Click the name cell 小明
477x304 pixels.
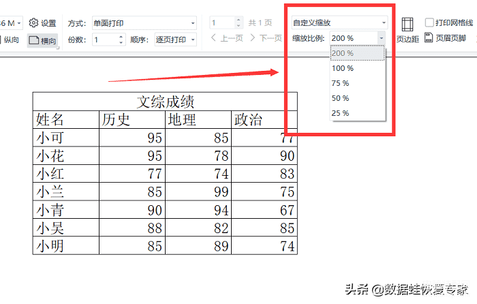pyautogui.click(x=66, y=245)
